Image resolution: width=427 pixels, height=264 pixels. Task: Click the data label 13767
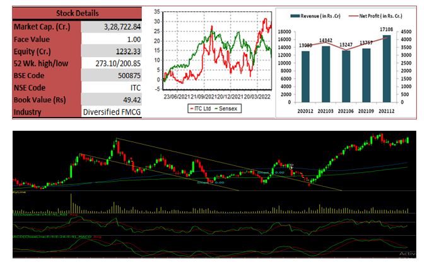(366, 43)
